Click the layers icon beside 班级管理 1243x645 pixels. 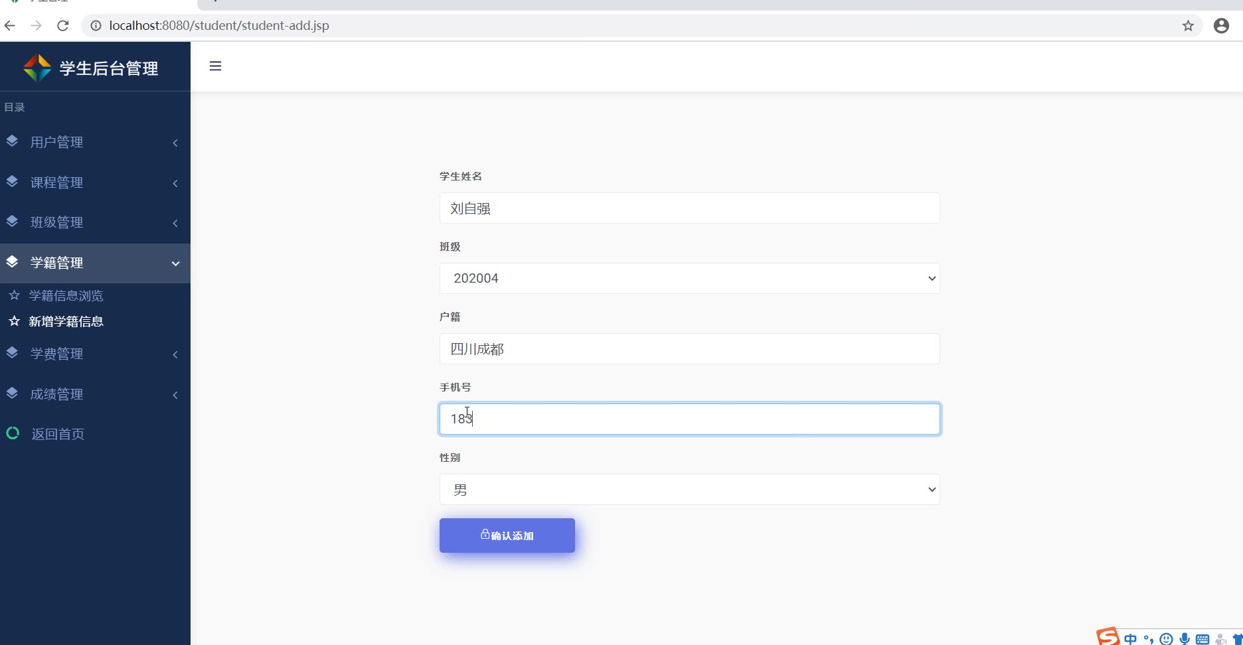point(12,222)
